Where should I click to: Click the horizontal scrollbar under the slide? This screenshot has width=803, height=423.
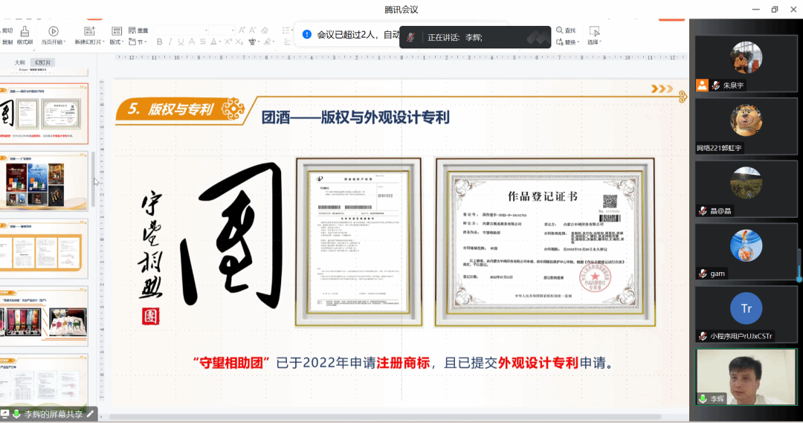(x=385, y=417)
